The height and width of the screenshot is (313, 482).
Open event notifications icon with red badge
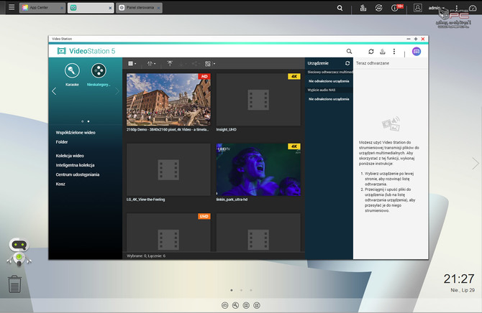(x=396, y=8)
